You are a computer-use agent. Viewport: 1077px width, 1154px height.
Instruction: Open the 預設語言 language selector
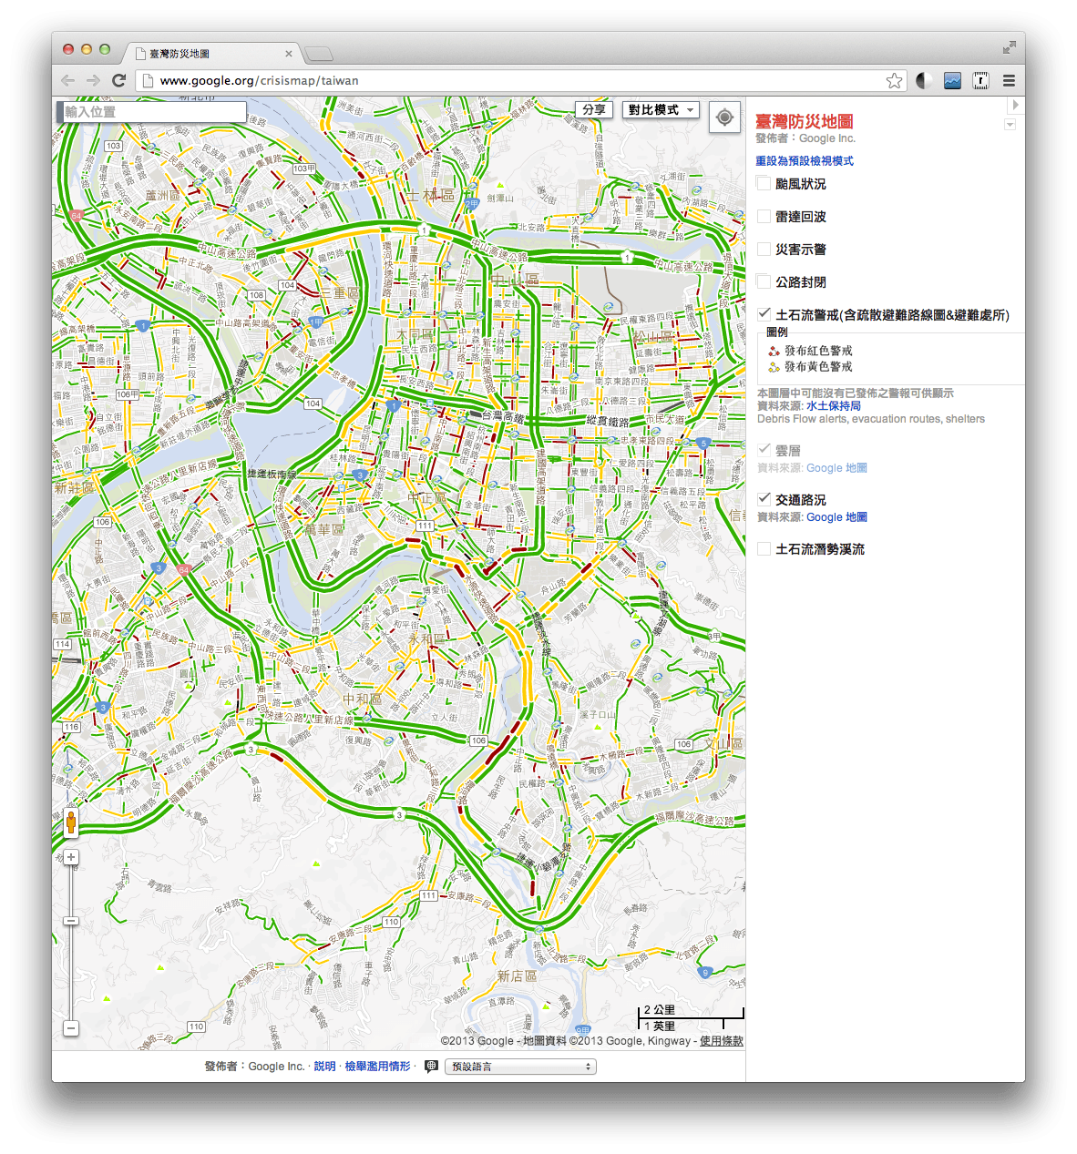pyautogui.click(x=519, y=1066)
